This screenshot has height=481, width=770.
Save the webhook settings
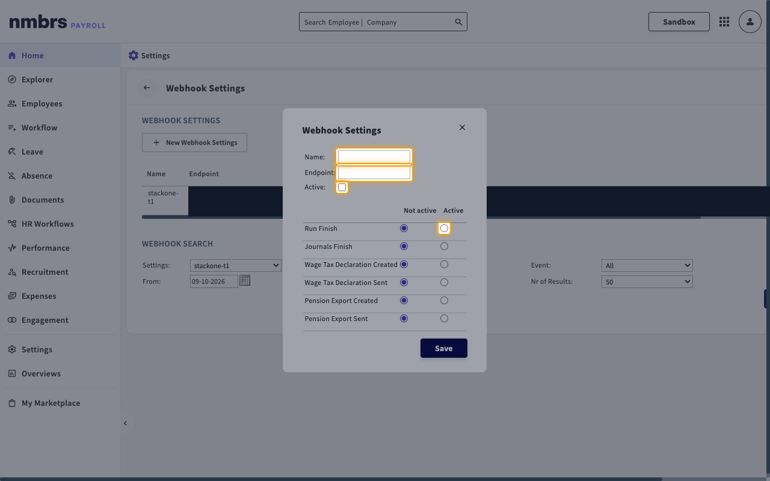tap(444, 348)
